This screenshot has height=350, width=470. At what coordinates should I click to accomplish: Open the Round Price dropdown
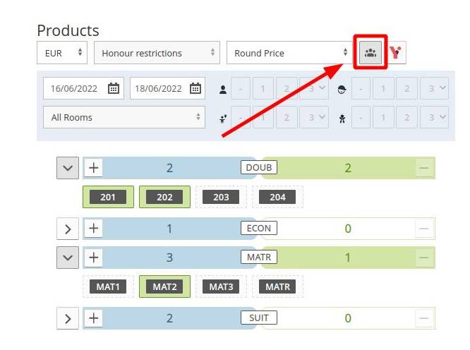289,53
